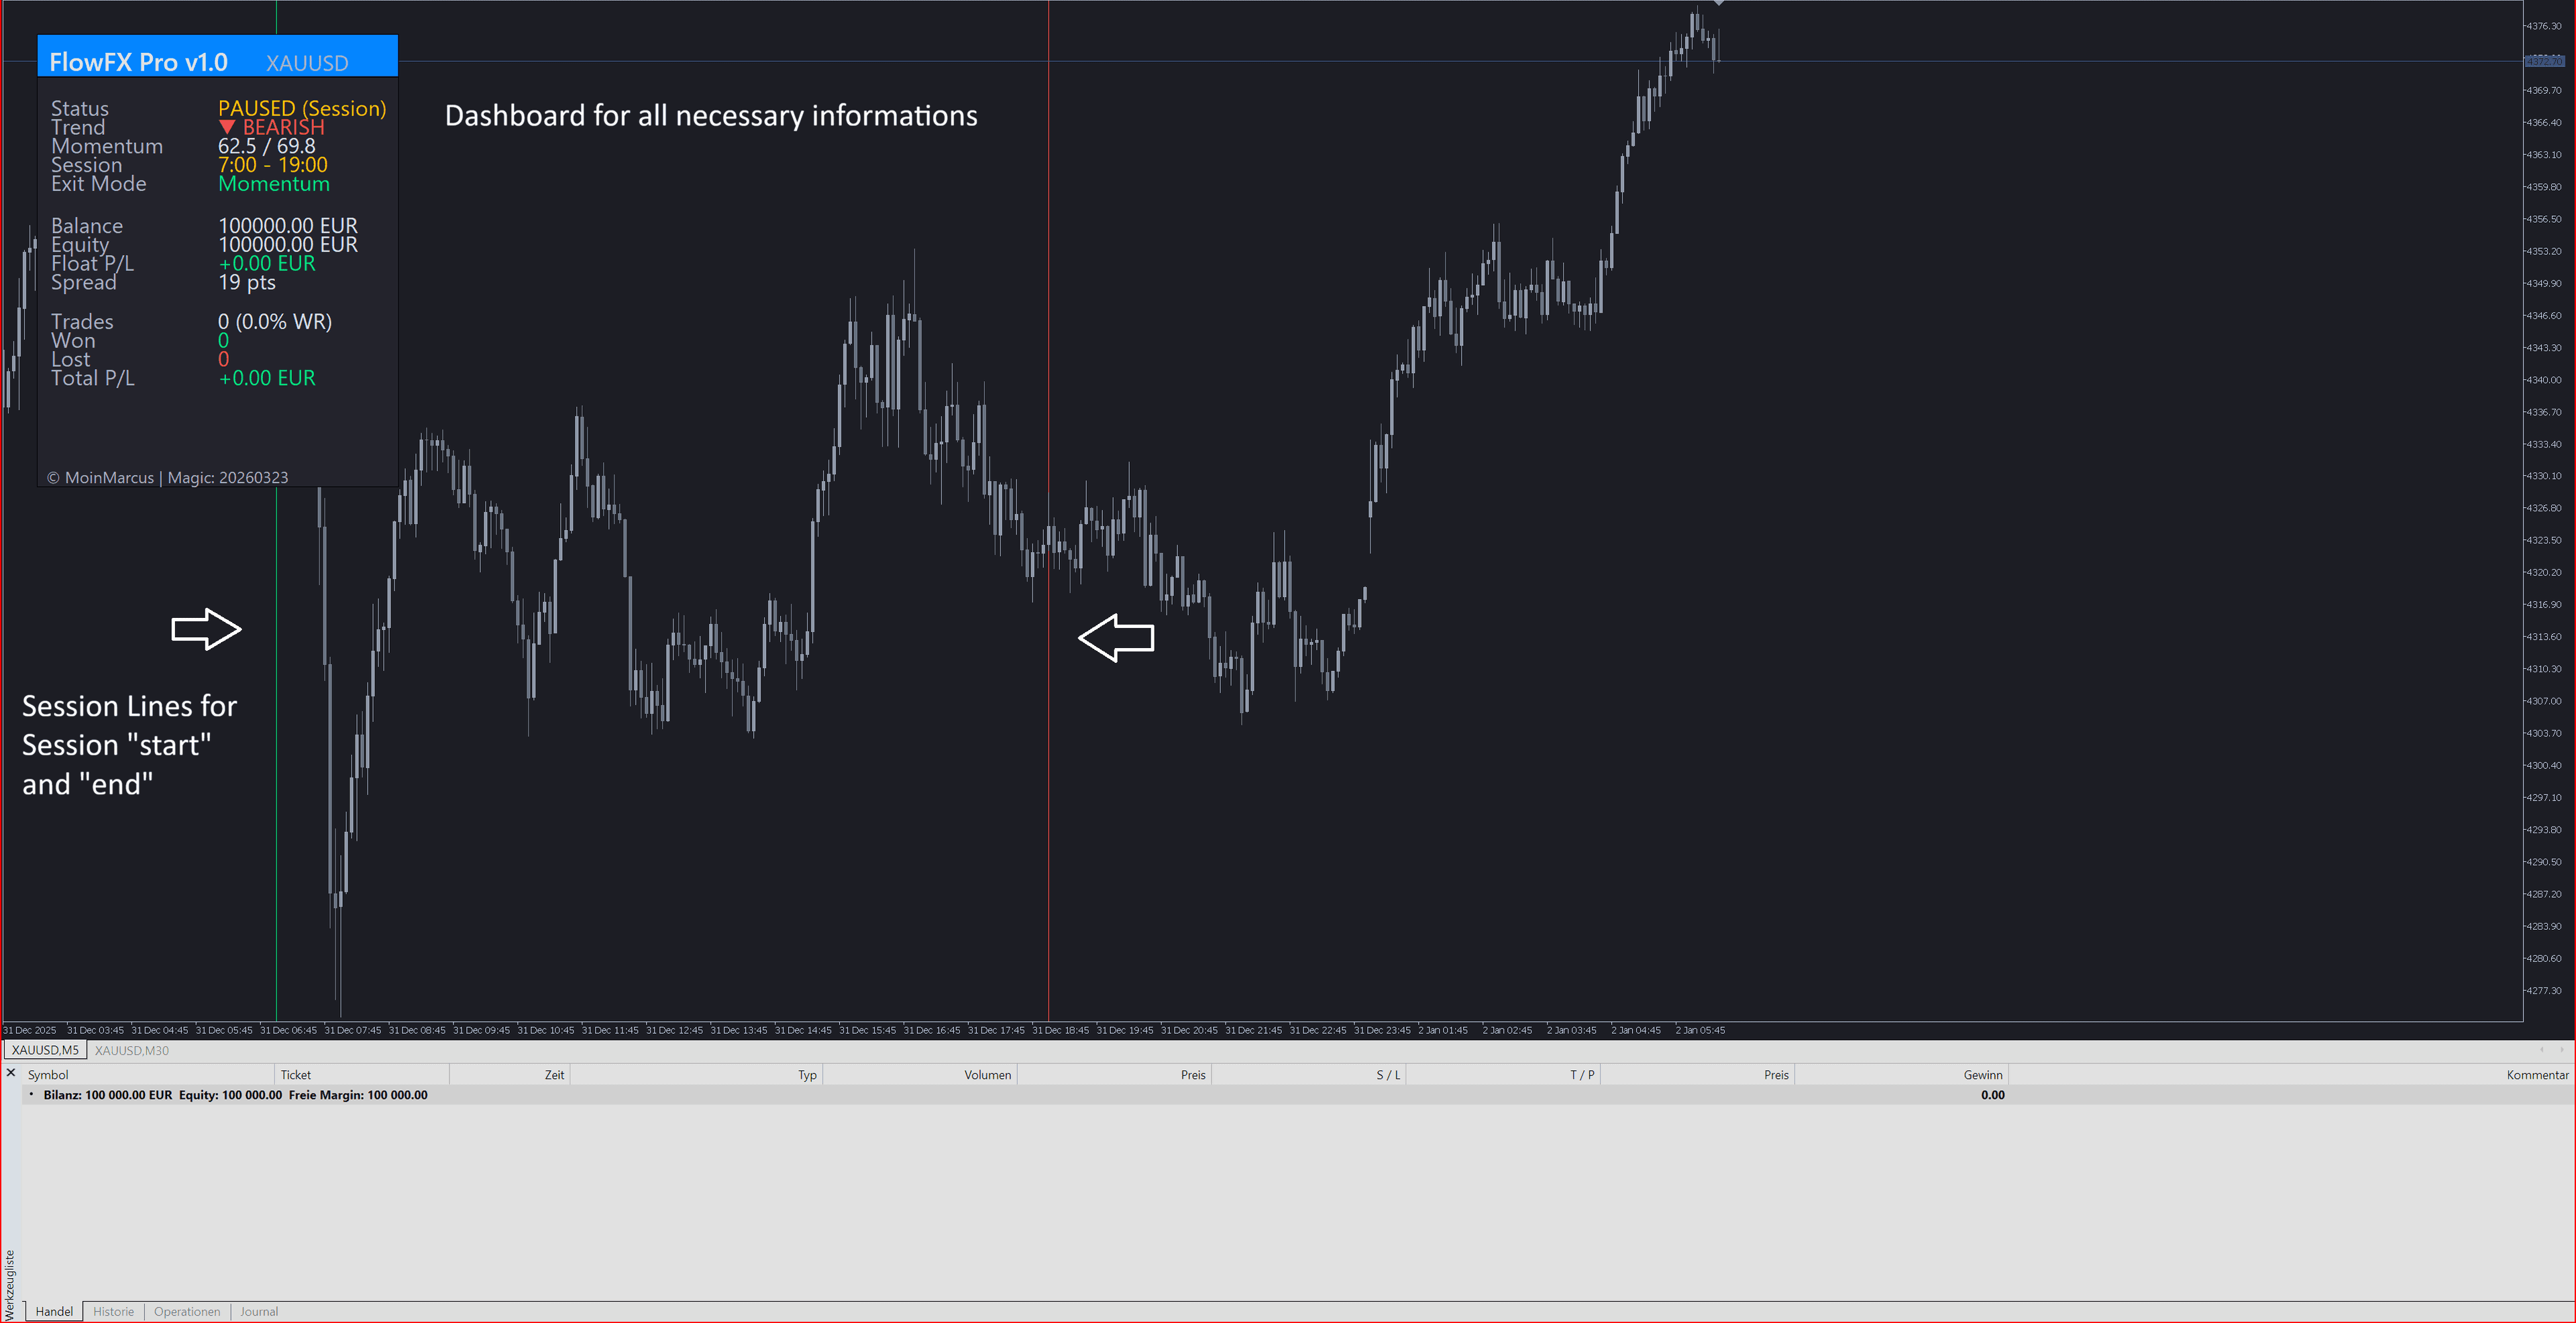Viewport: 2576px width, 1323px height.
Task: Click the BEARISH trend indicator
Action: point(272,127)
